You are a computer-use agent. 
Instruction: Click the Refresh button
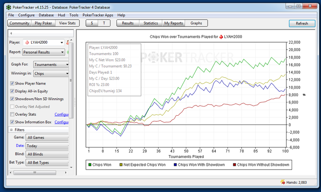coord(302,23)
